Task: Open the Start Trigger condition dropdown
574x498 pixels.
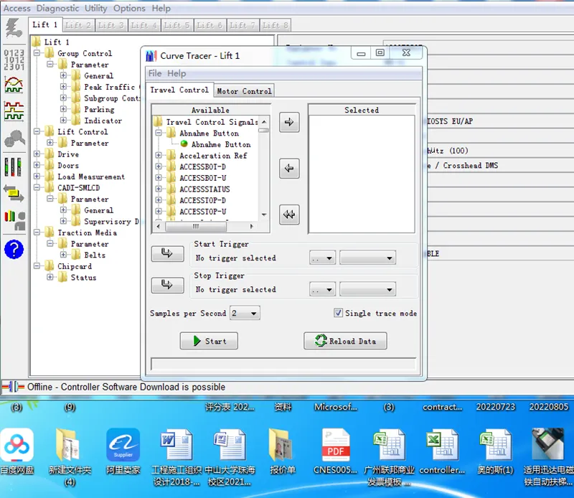Action: [321, 257]
